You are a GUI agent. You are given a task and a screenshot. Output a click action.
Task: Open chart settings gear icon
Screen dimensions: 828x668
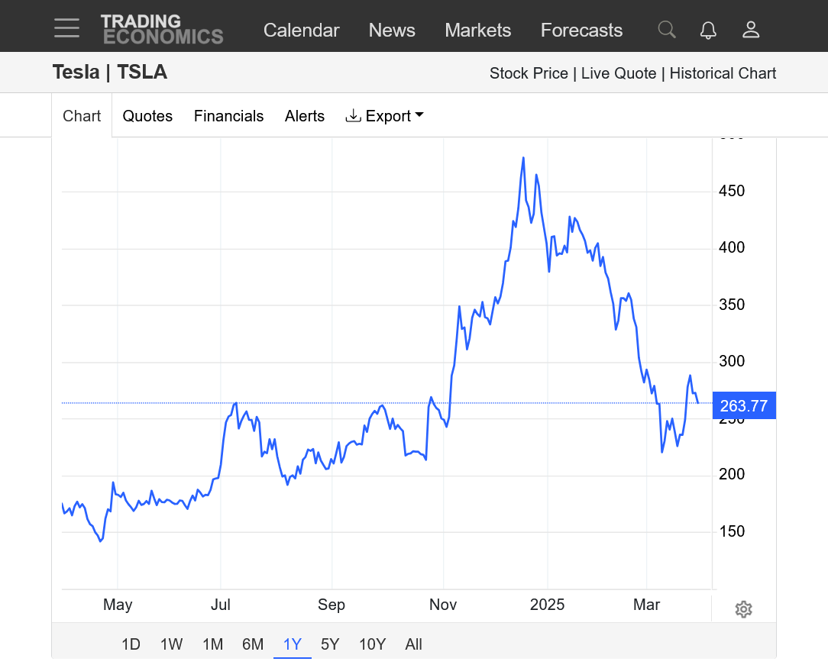pyautogui.click(x=743, y=609)
